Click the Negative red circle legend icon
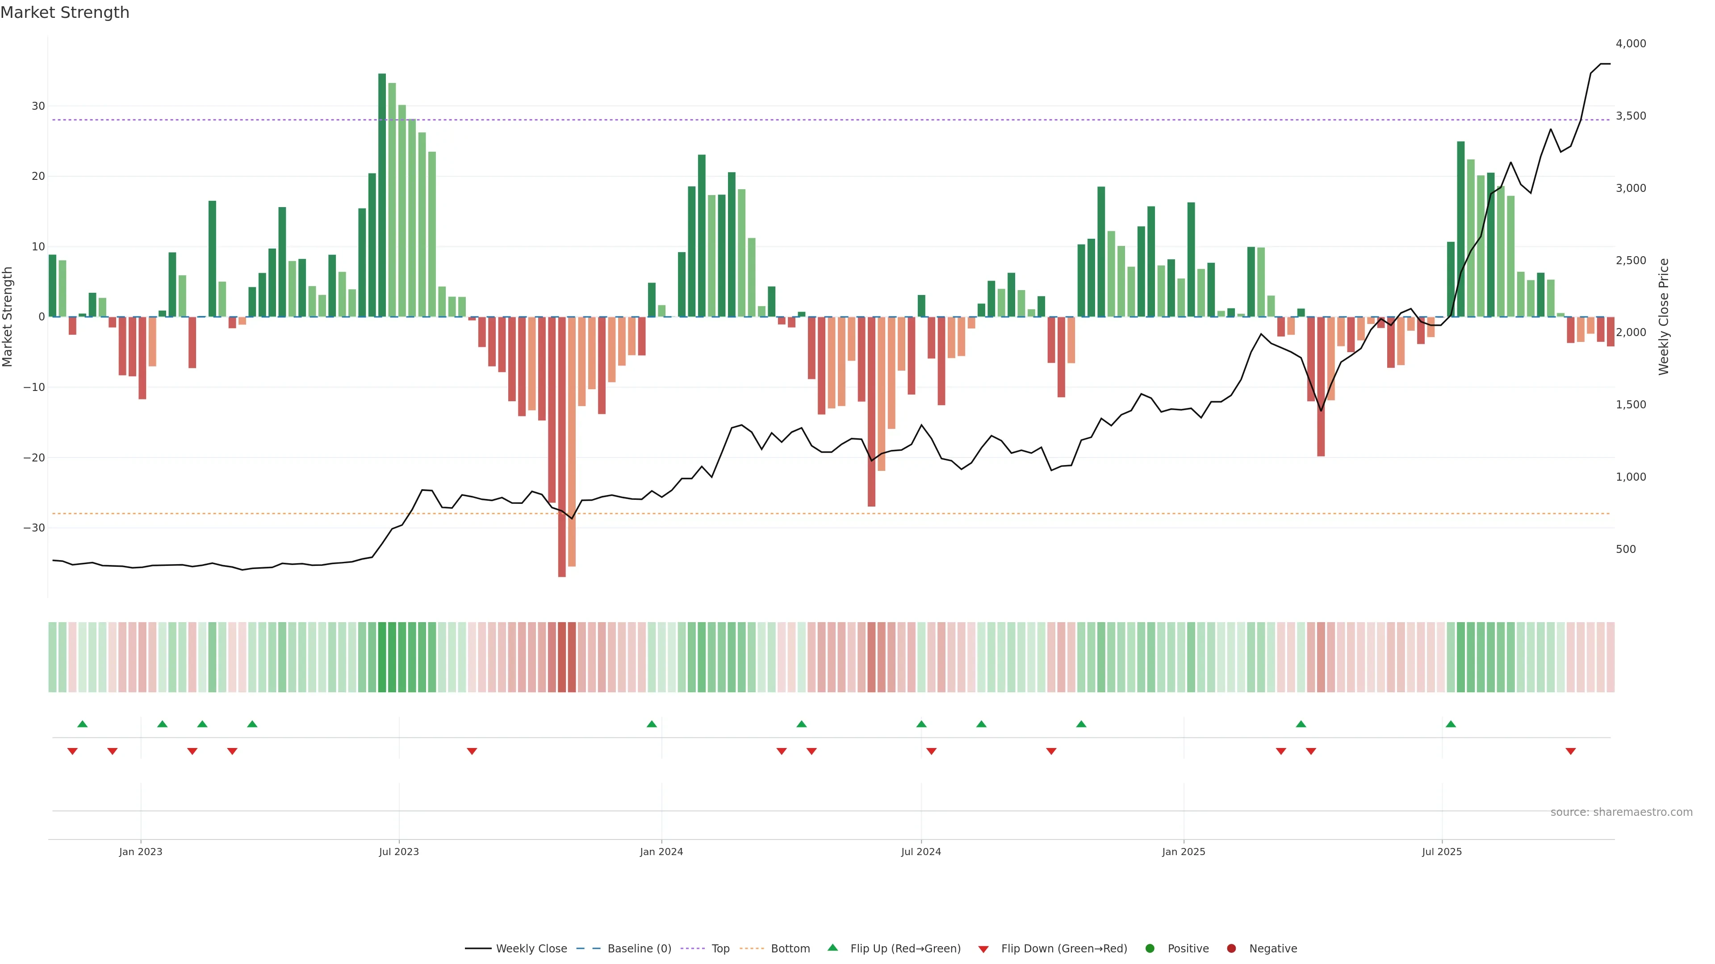 pos(1231,948)
